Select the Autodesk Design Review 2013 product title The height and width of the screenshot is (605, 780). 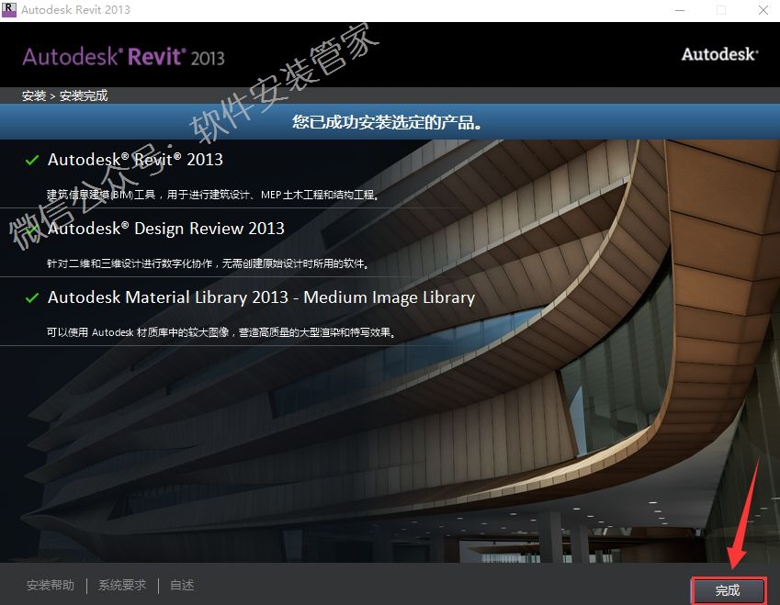pos(166,229)
